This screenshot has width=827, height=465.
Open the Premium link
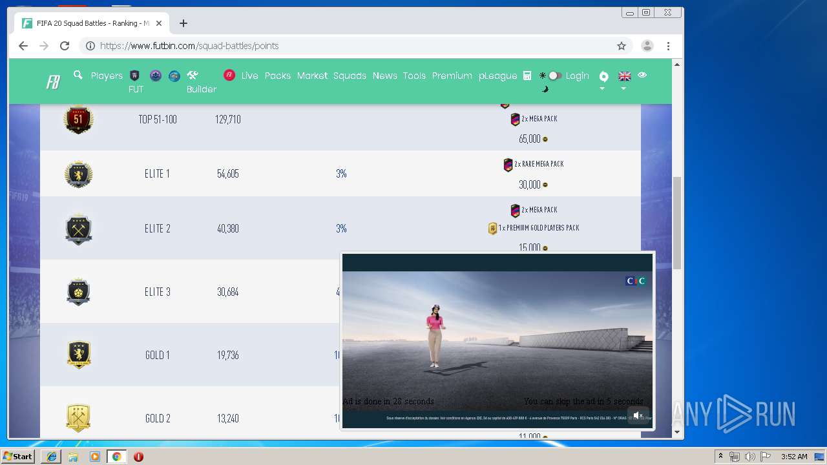click(x=452, y=76)
